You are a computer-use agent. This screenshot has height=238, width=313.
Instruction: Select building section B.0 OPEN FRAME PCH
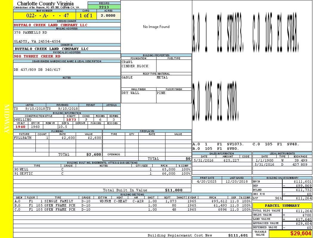tap(132, 206)
